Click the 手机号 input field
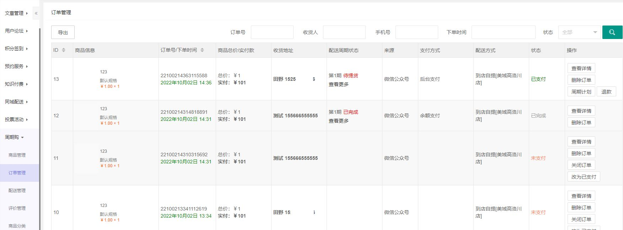This screenshot has width=623, height=230. click(x=417, y=32)
